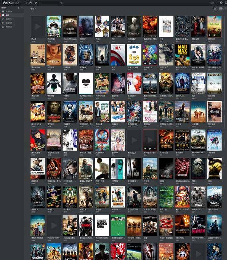
Task: Open the Planet Earth poster
Action: (x=134, y=252)
